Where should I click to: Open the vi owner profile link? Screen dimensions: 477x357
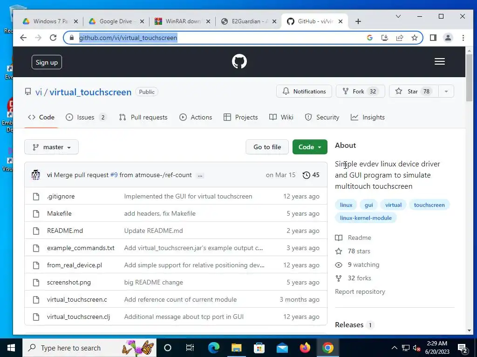(39, 92)
